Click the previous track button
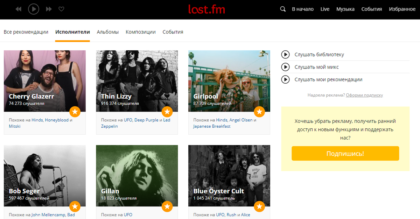The width and height of the screenshot is (420, 219). (x=19, y=9)
